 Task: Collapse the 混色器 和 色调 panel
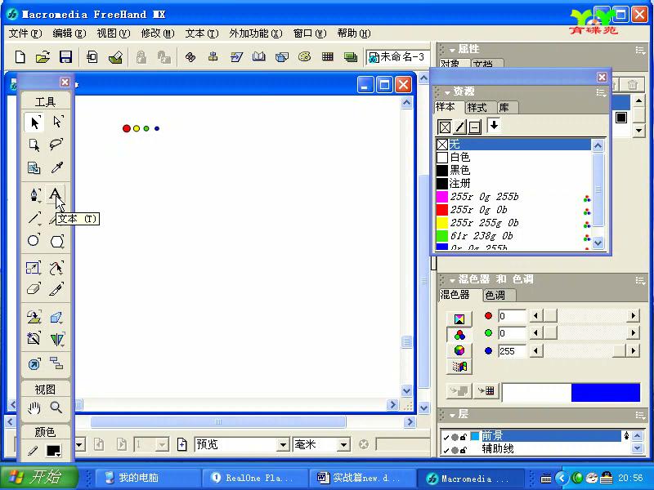(452, 280)
